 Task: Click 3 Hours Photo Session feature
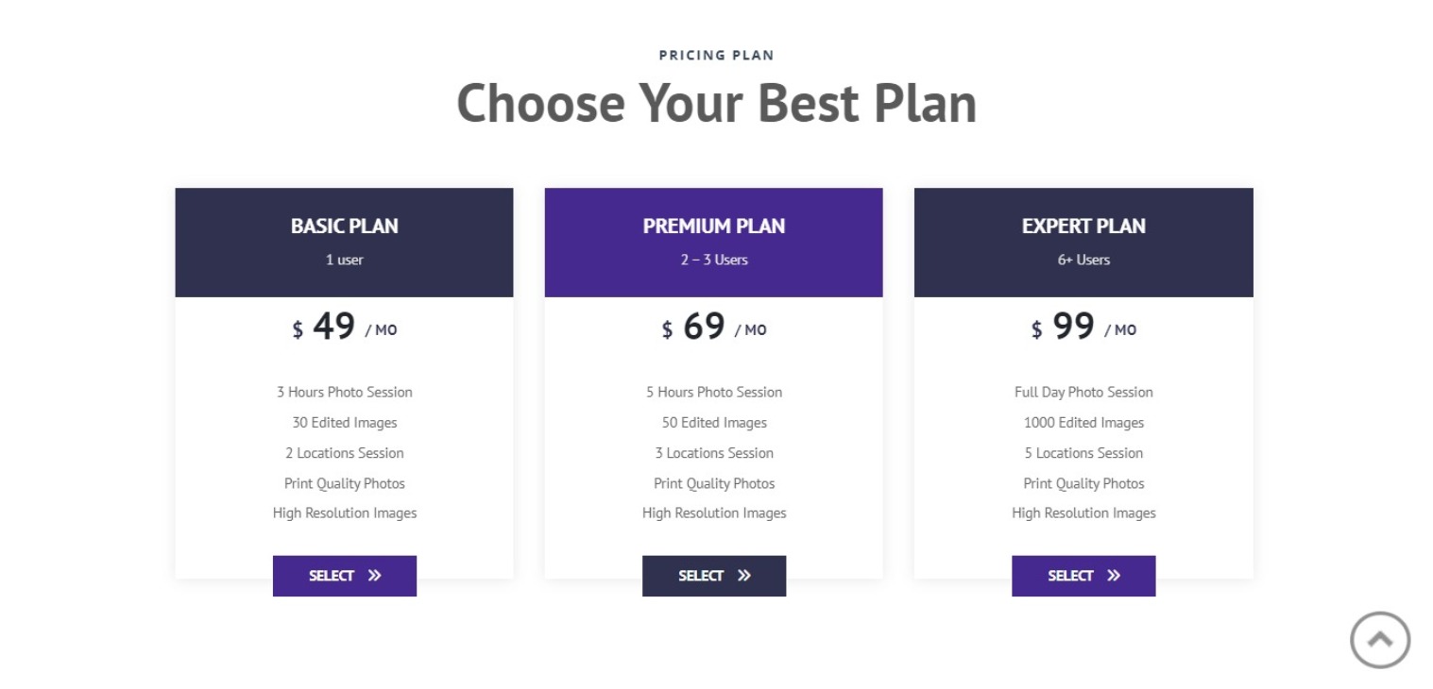pos(345,393)
